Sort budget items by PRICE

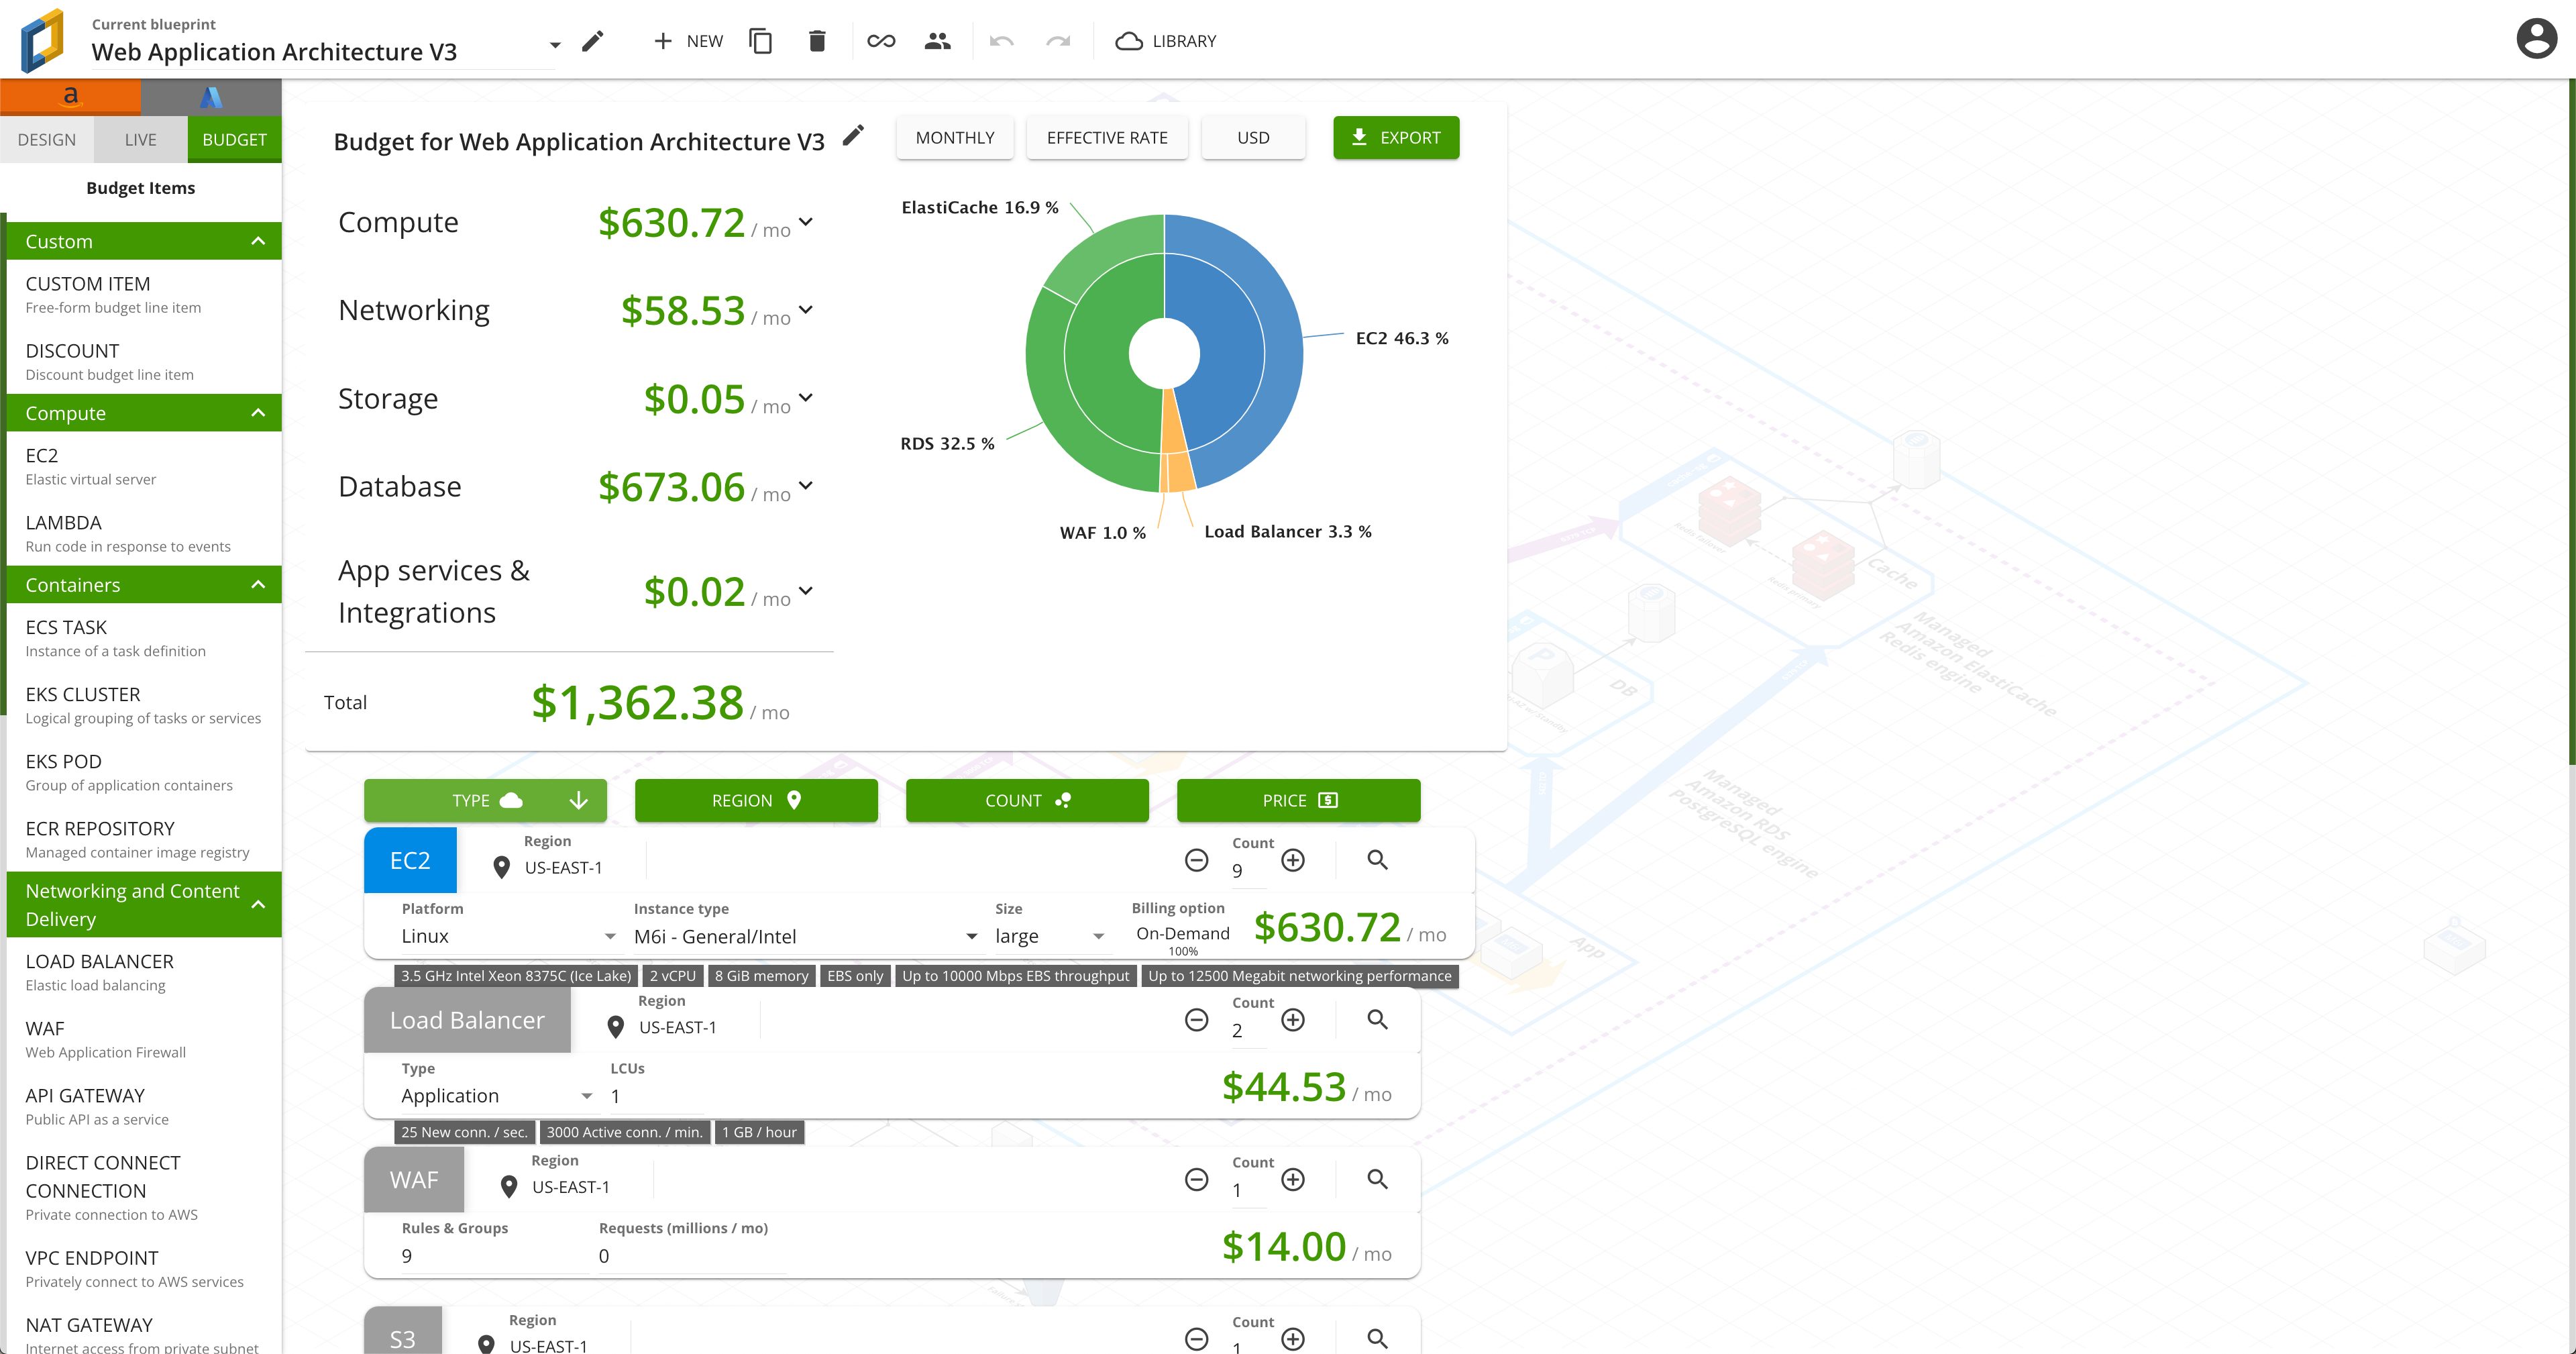pyautogui.click(x=1298, y=800)
